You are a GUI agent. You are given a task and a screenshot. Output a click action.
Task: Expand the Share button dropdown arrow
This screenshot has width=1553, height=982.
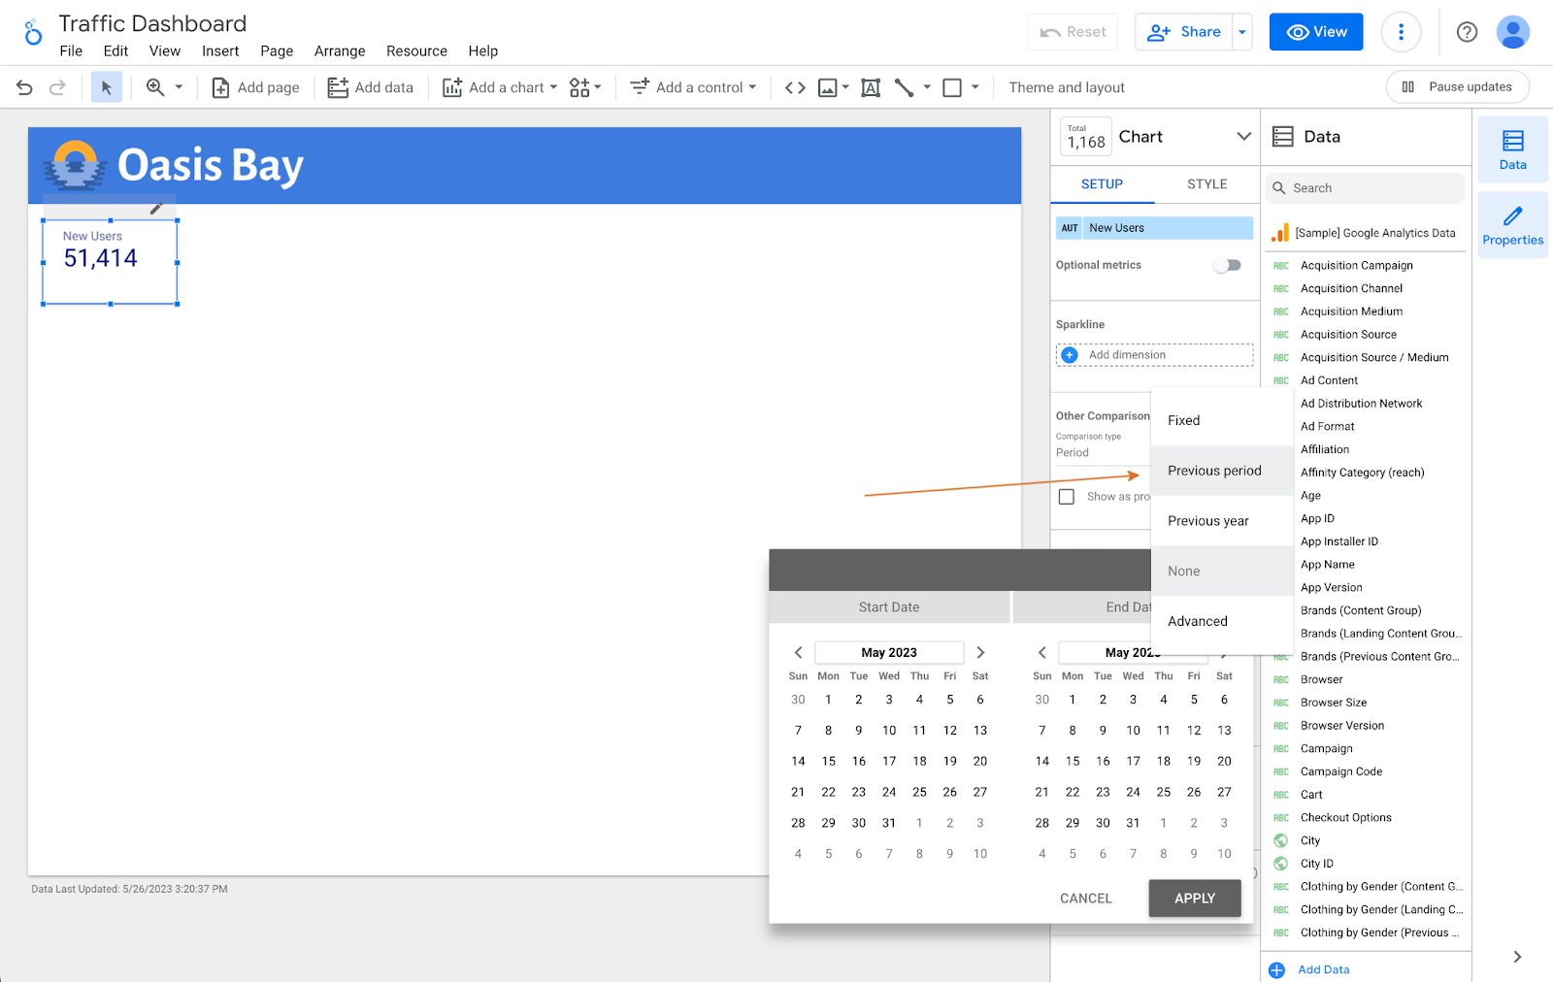pyautogui.click(x=1241, y=32)
